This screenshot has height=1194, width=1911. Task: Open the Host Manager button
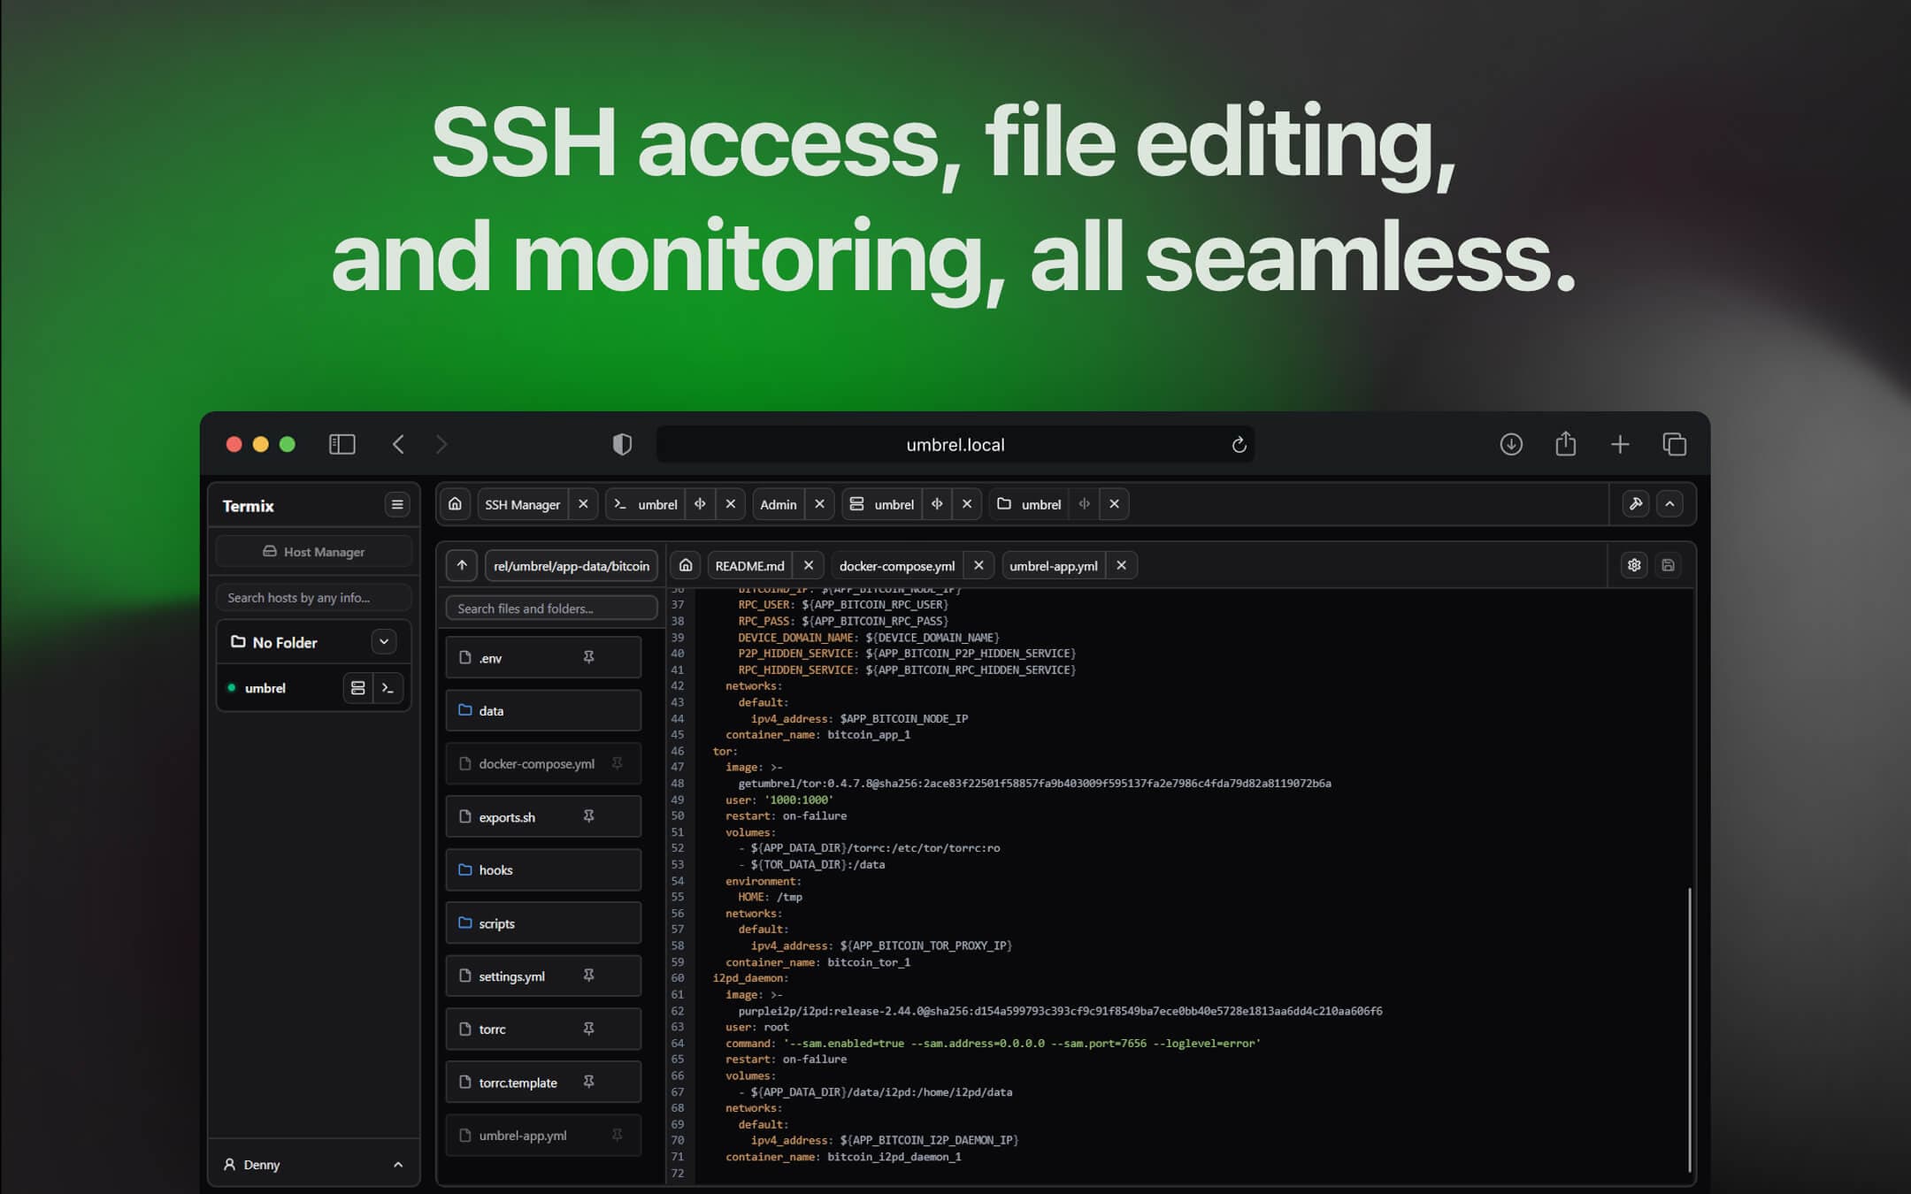coord(314,552)
